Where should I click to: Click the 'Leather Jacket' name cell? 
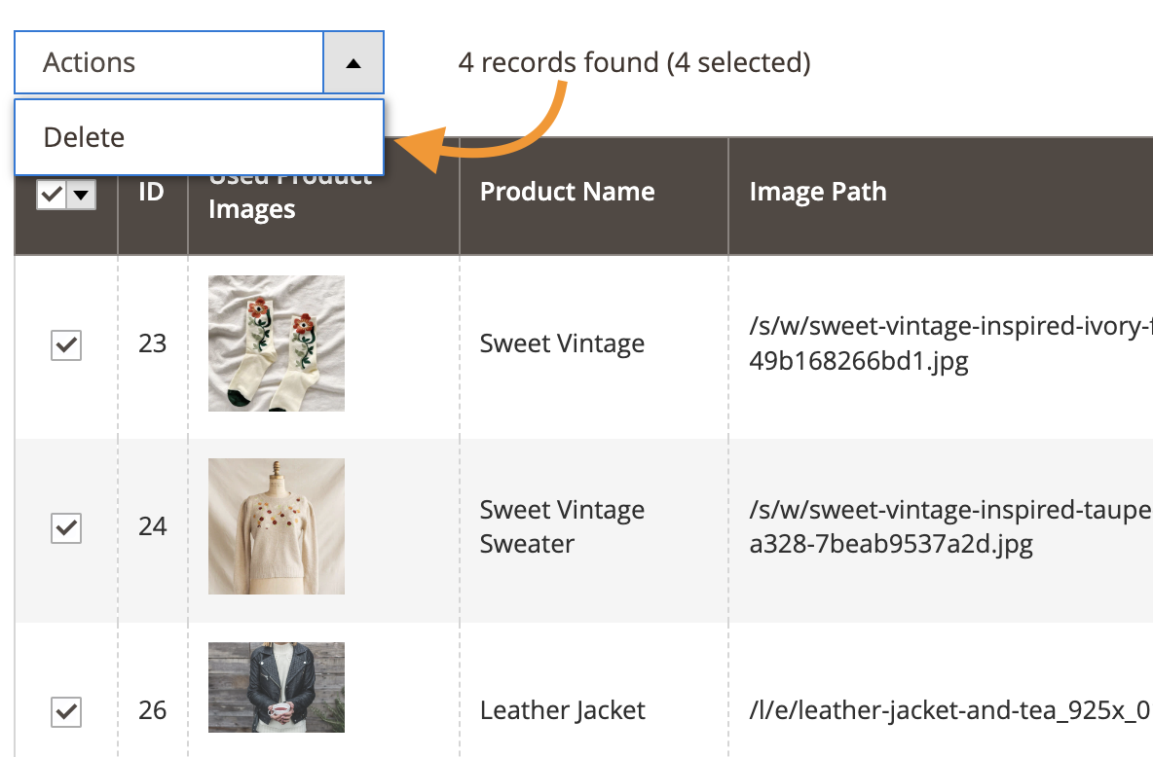[563, 710]
